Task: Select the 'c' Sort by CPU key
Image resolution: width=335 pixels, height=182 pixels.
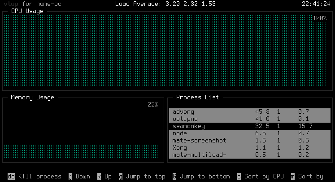Action: coord(239,177)
